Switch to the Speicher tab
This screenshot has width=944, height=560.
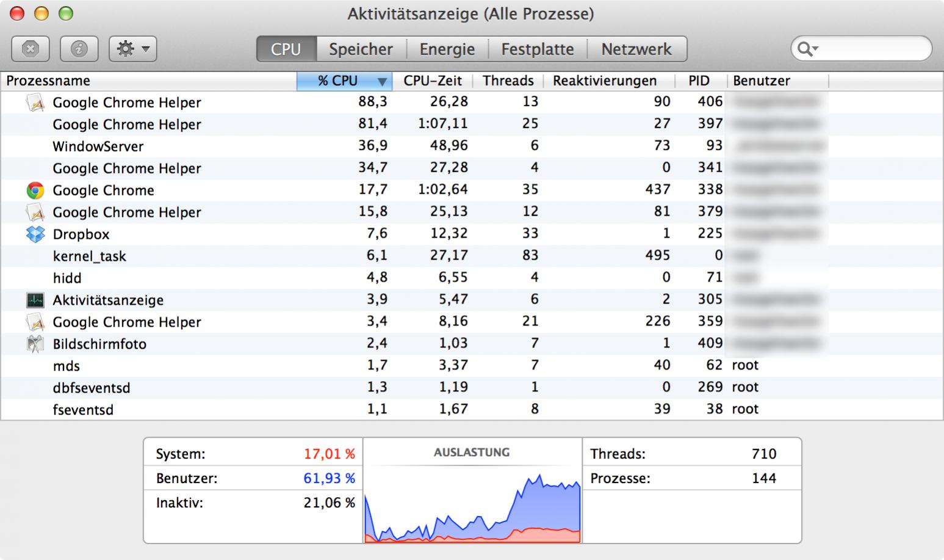tap(361, 49)
